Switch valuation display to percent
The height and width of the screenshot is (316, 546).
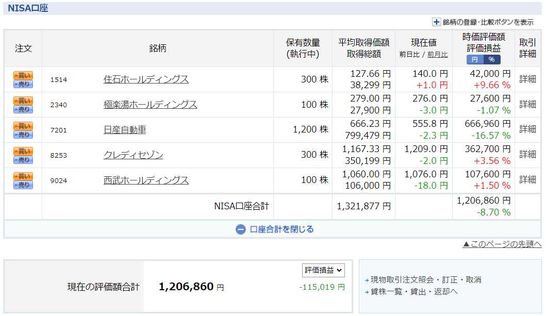492,59
